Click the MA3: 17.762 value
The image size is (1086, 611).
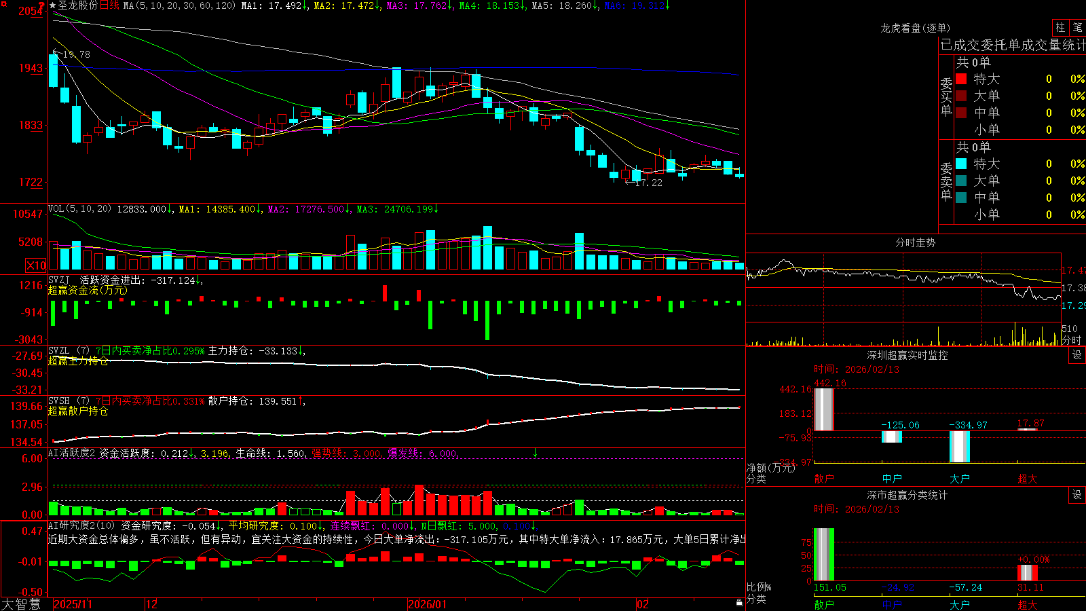420,5
